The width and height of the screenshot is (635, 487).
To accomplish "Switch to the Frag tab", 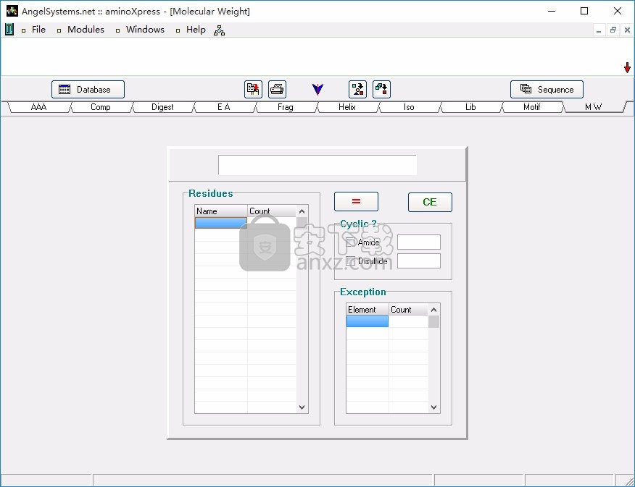I will point(286,107).
